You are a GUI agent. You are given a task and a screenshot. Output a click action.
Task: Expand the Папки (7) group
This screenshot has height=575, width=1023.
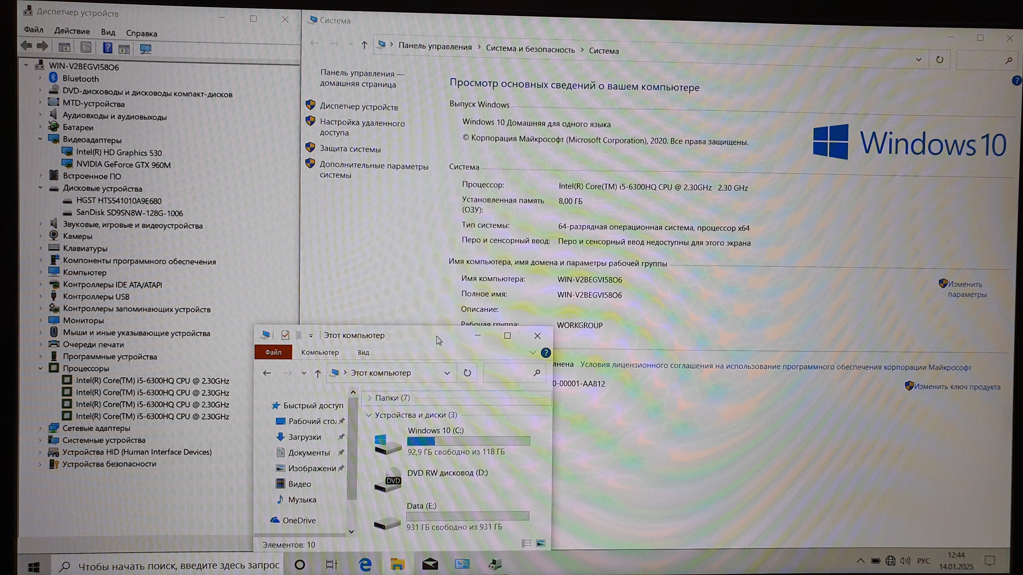pos(370,398)
